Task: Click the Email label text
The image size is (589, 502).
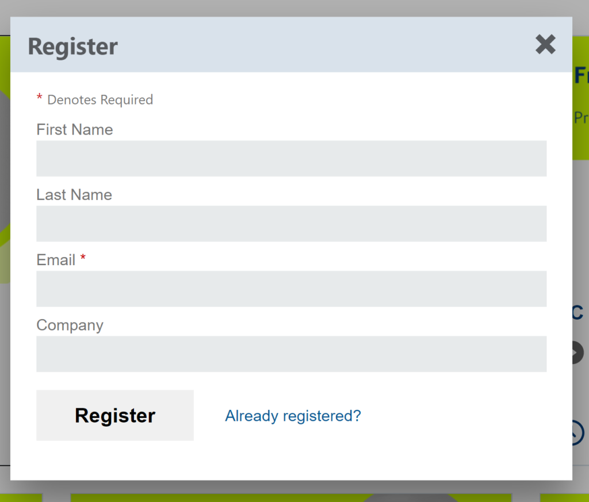Action: pos(56,260)
